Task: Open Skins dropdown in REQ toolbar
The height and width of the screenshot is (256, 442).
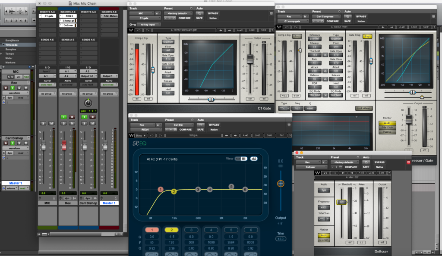Action: click(140, 136)
